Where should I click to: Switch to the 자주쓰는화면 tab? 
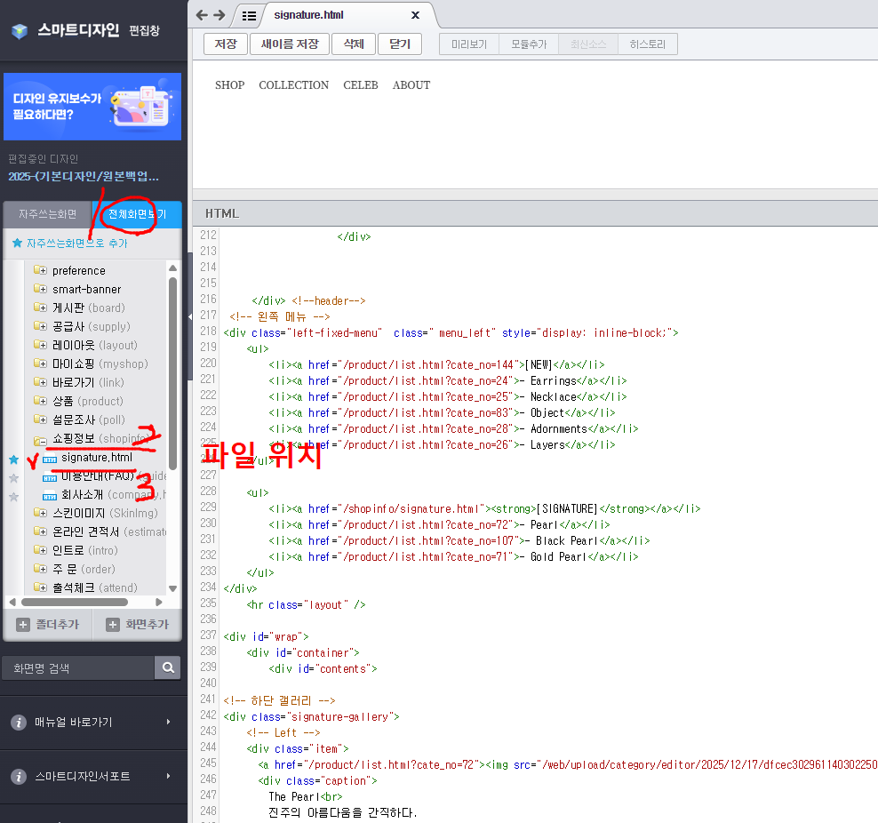click(48, 214)
